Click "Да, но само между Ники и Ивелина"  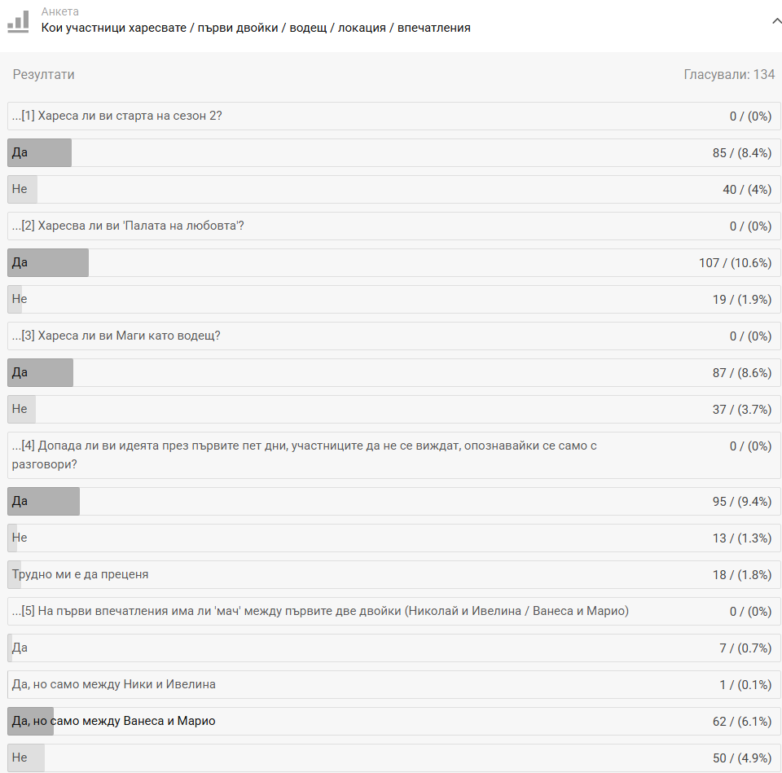point(114,685)
